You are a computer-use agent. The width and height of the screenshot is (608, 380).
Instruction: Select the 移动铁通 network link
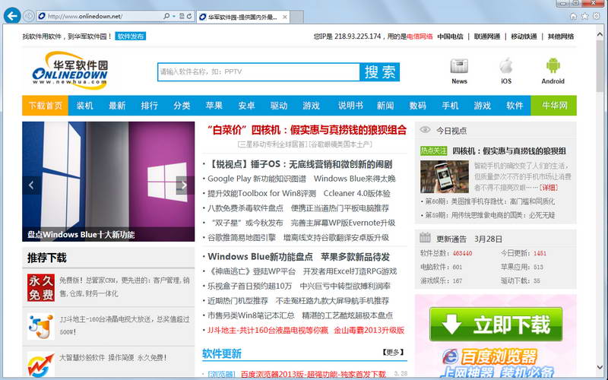[524, 36]
